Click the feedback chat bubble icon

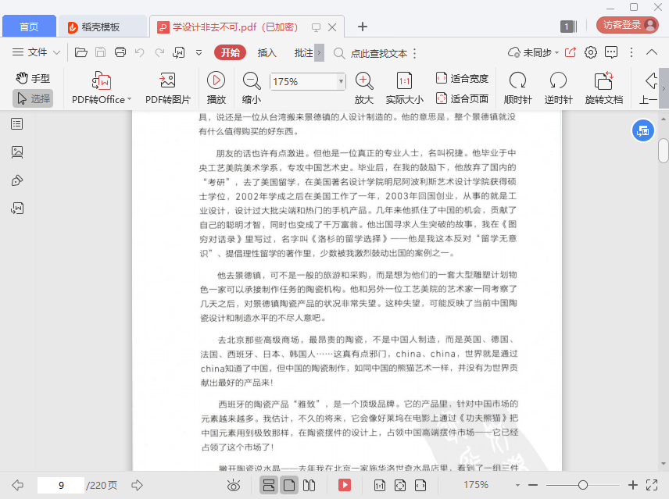tap(611, 52)
